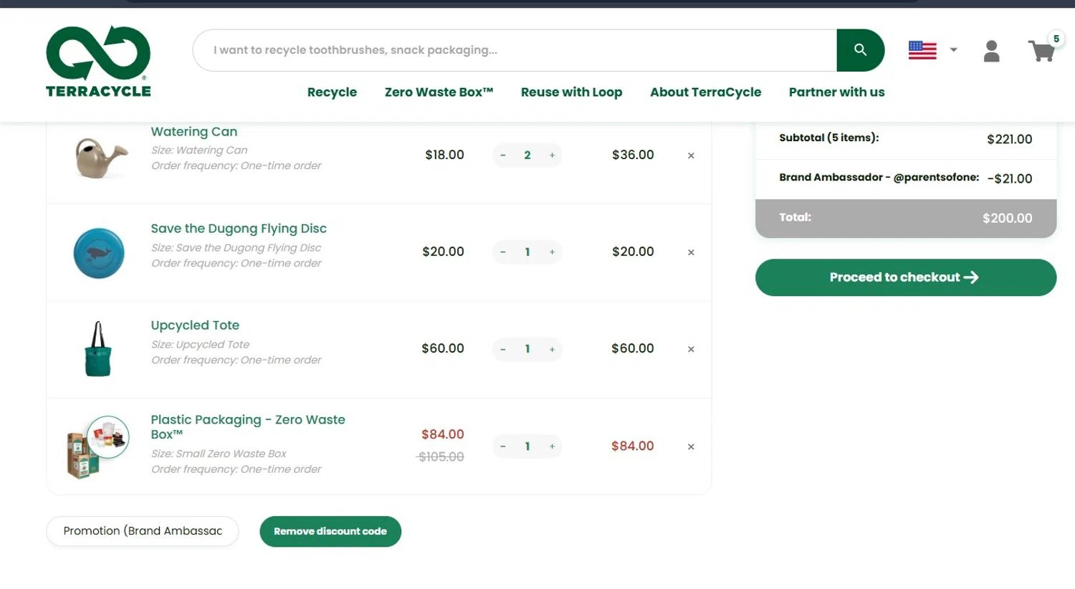Click the TerraCycle logo
This screenshot has width=1075, height=589.
[98, 62]
